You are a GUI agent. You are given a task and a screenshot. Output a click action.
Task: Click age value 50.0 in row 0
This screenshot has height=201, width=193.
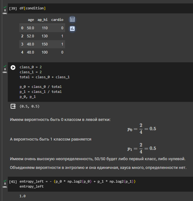coord(30,28)
